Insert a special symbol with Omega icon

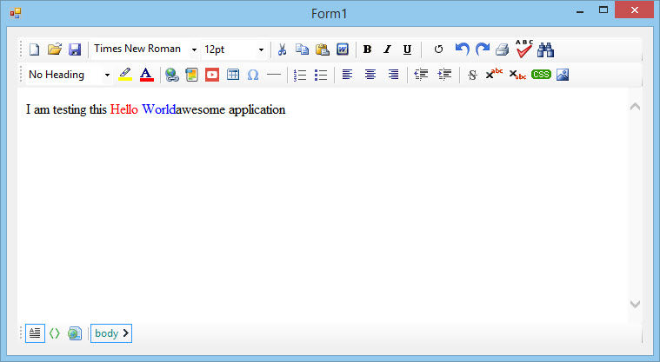253,75
